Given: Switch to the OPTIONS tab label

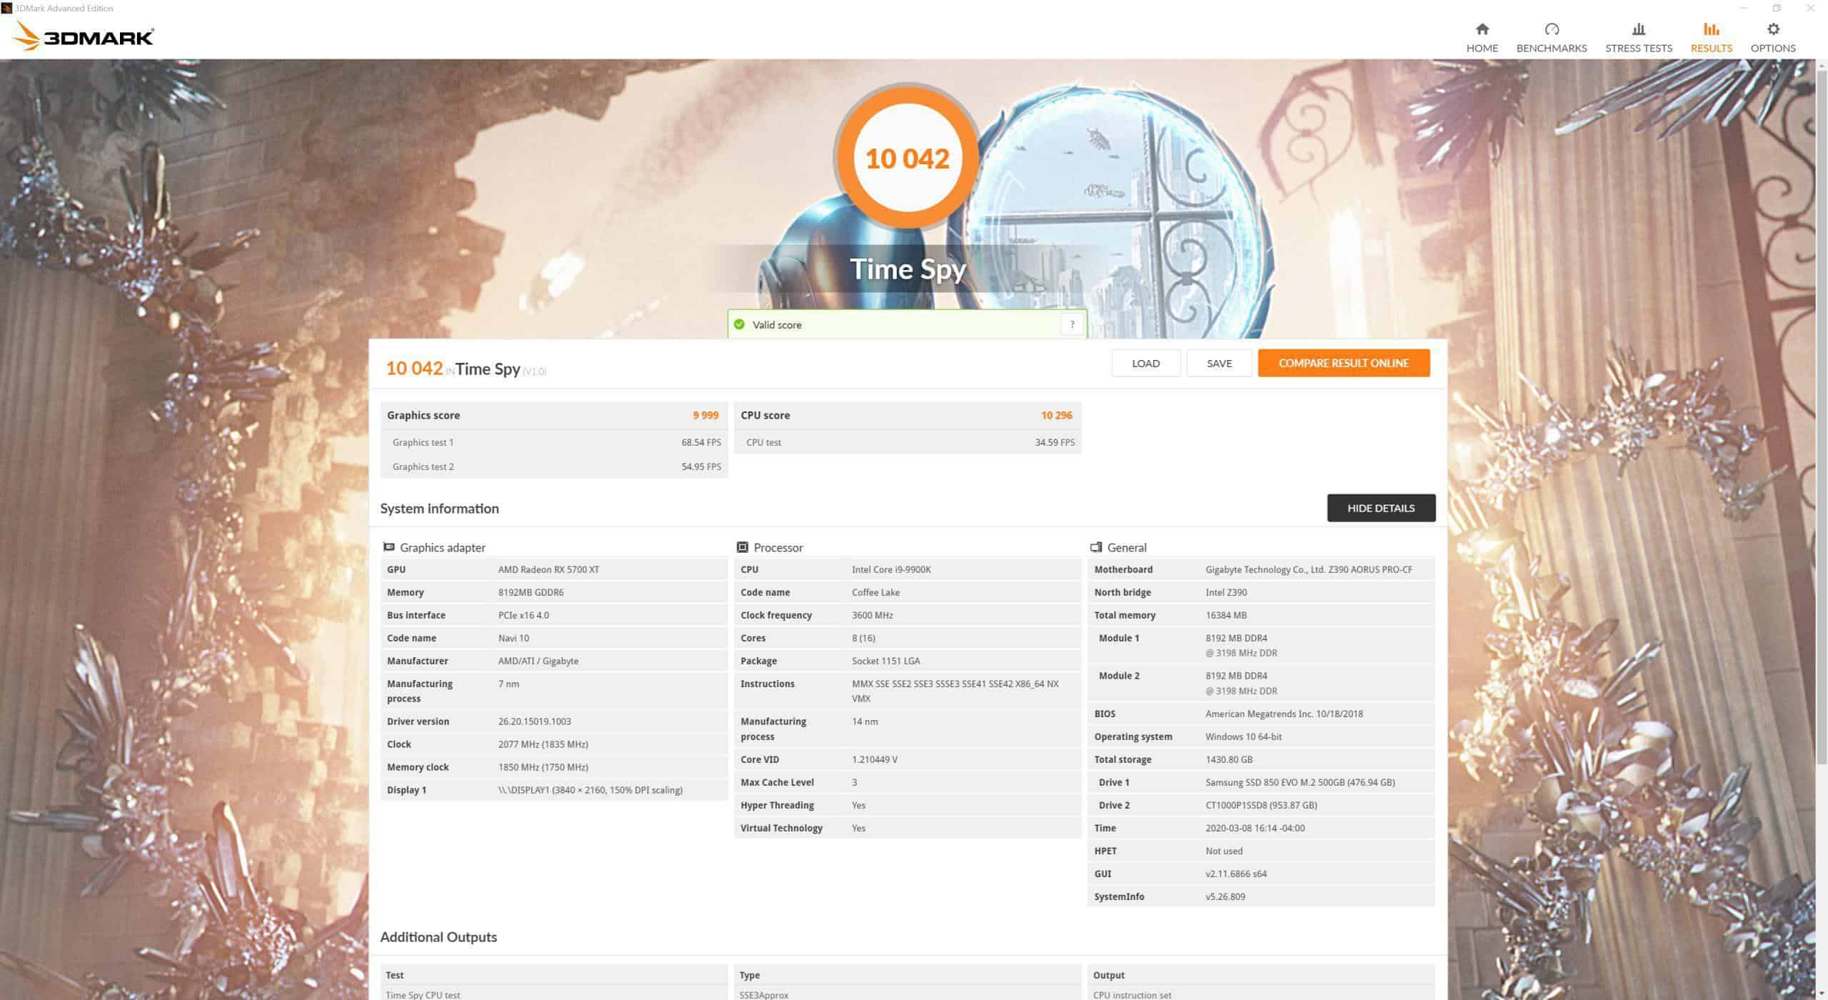Looking at the screenshot, I should tap(1772, 48).
